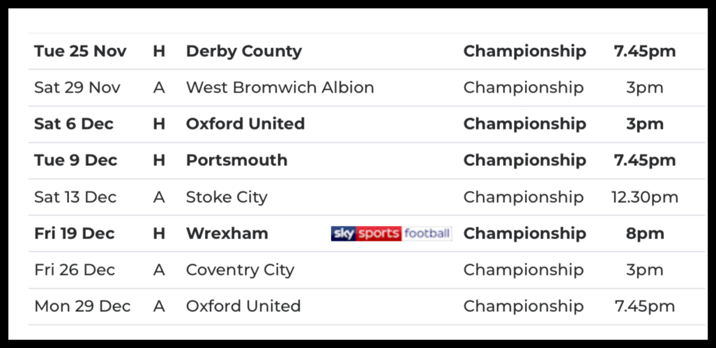
Task: Select the West Bromwich Albion match
Action: pos(280,88)
